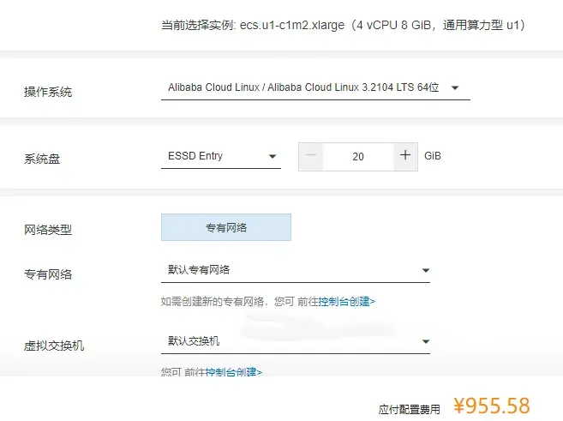Increase system disk size with plus button
The width and height of the screenshot is (563, 421).
click(x=405, y=156)
